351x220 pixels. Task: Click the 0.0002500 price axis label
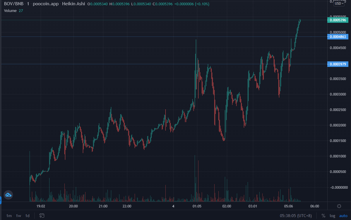[x=338, y=110]
